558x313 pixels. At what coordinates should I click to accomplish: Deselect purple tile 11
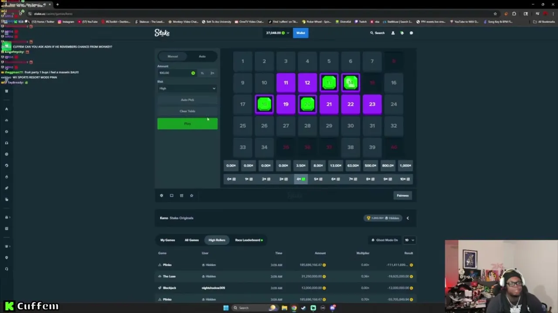point(286,83)
